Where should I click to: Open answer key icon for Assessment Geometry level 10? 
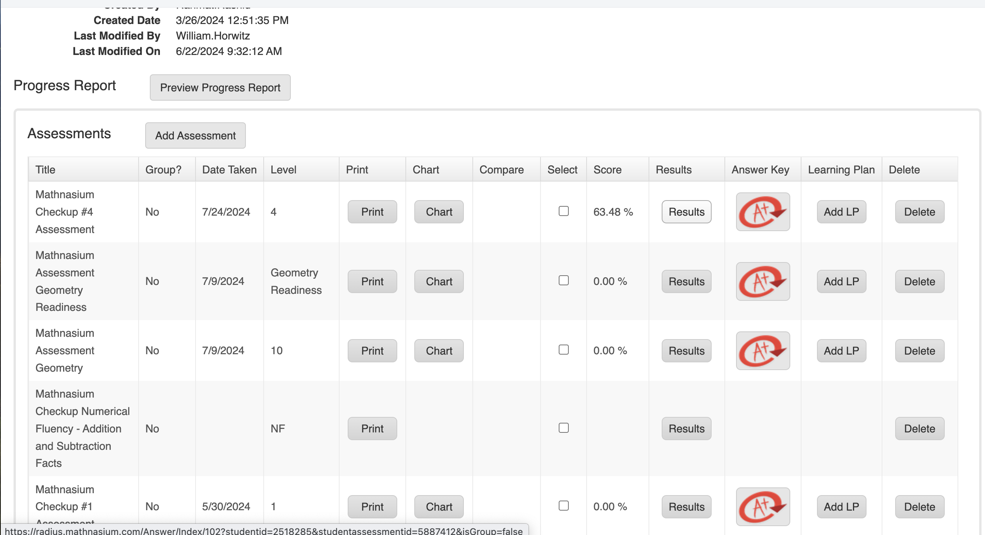(x=763, y=351)
